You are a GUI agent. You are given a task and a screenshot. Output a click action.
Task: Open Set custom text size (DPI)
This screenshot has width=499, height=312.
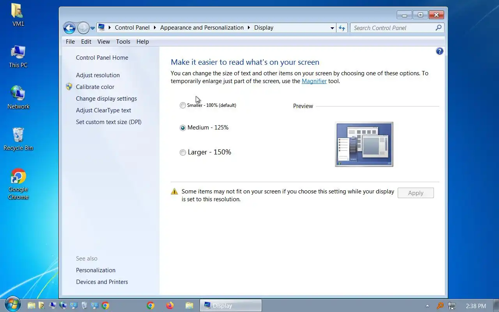(109, 122)
